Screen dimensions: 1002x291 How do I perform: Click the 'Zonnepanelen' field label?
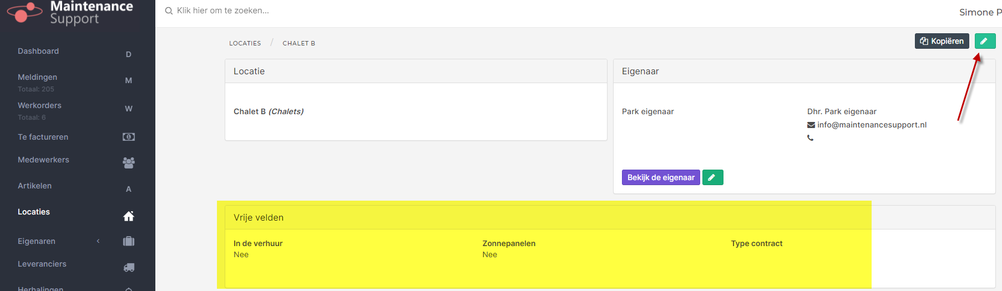[x=509, y=243]
